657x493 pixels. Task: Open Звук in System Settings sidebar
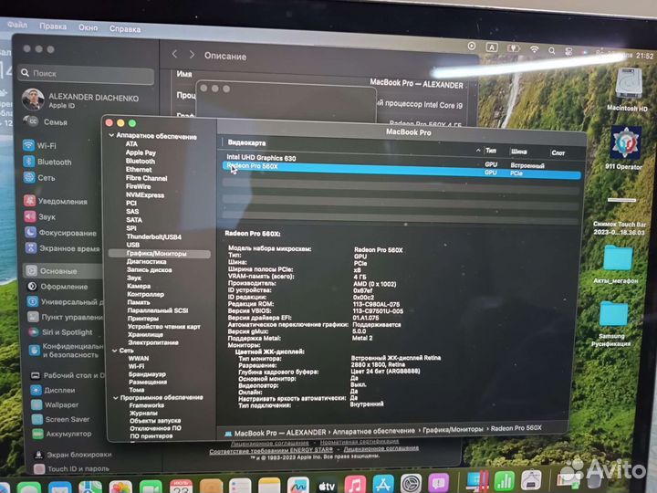[x=40, y=216]
